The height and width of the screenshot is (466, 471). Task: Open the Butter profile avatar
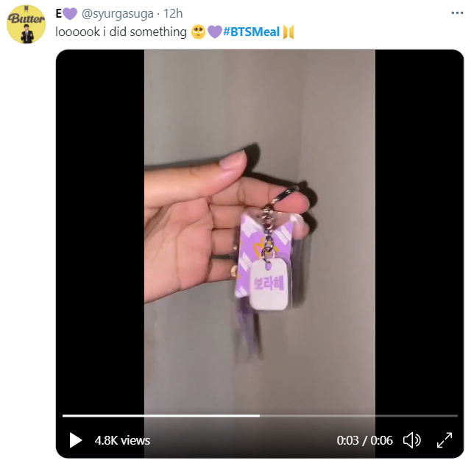click(26, 24)
